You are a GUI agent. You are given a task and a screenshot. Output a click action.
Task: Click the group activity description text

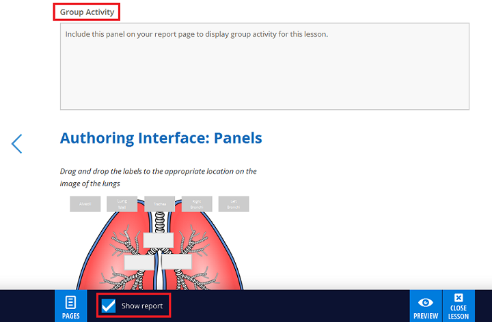coord(197,34)
